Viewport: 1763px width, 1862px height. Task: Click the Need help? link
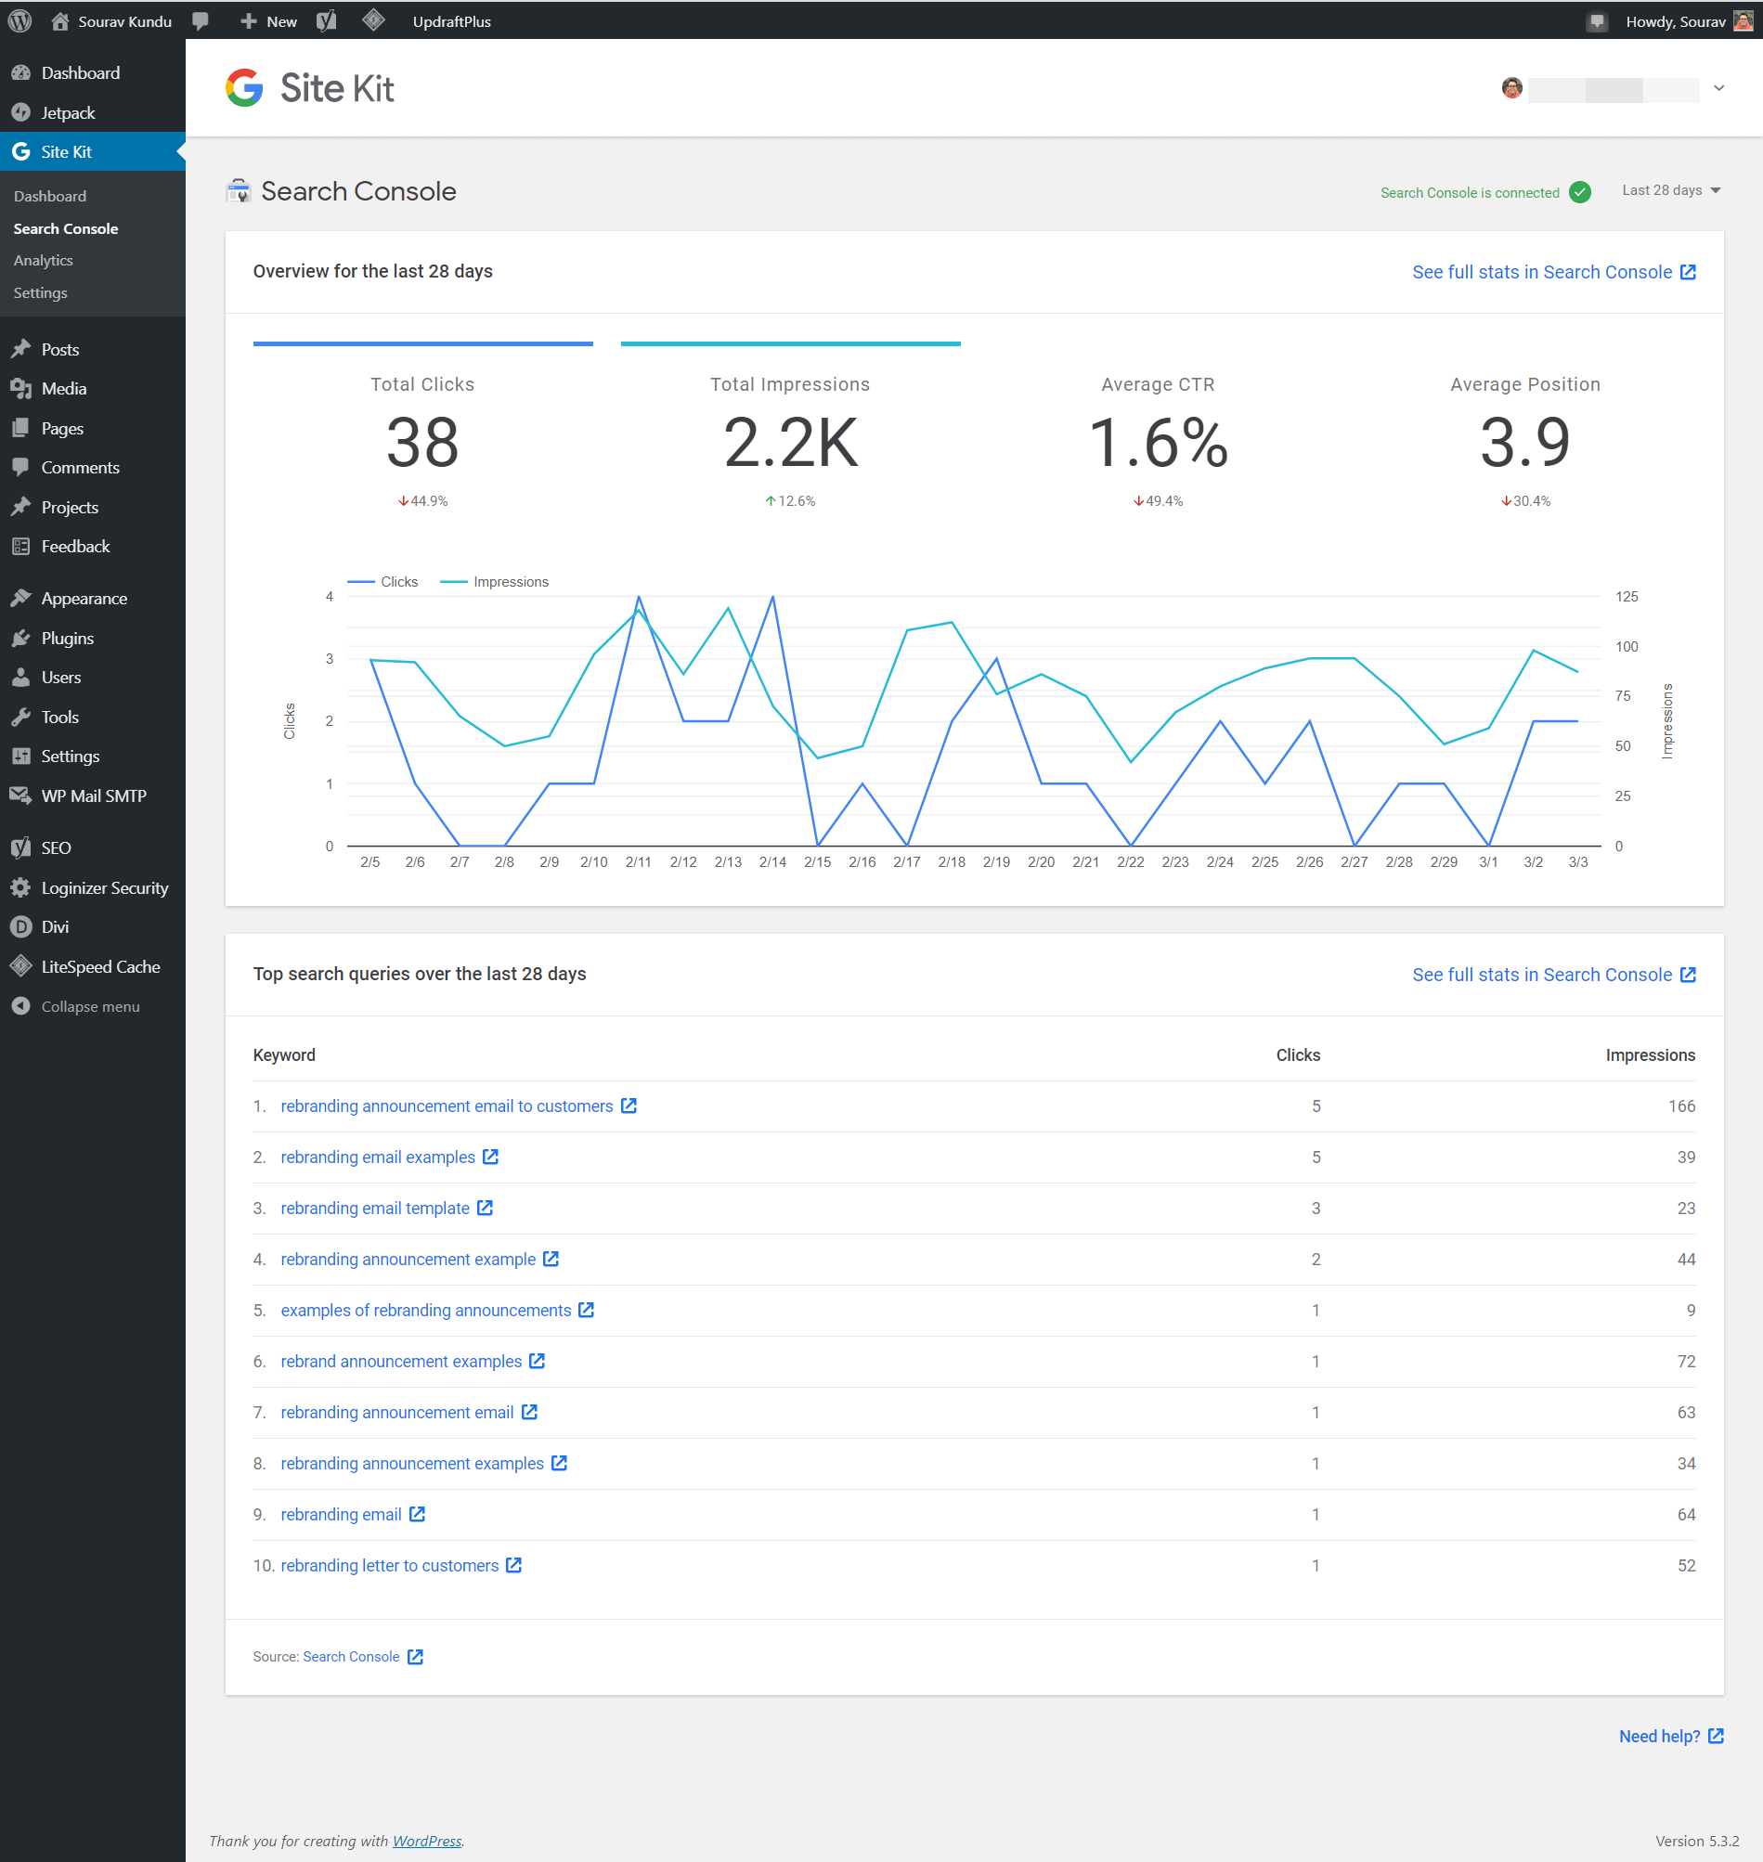point(1671,1736)
